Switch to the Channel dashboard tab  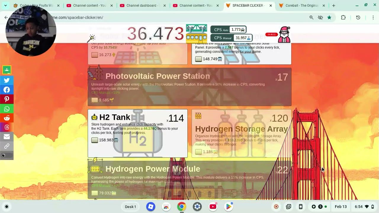click(143, 5)
